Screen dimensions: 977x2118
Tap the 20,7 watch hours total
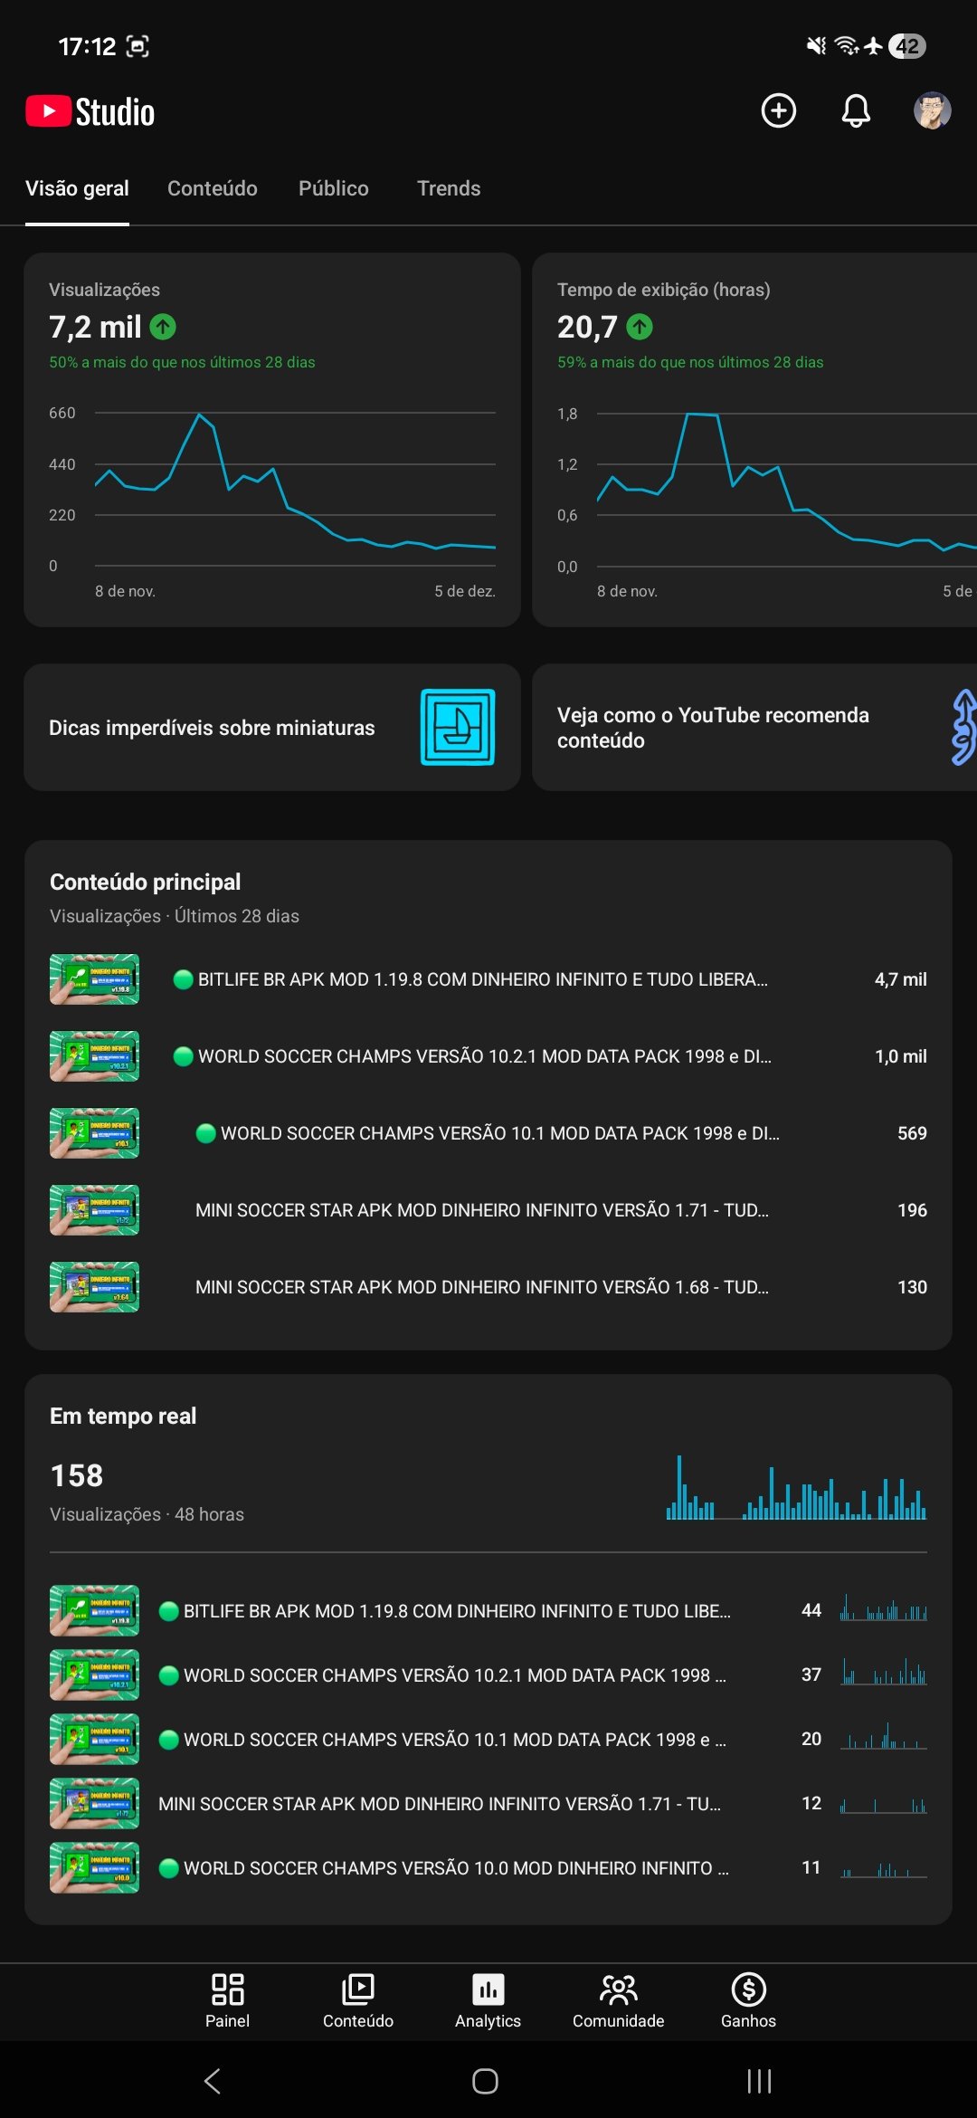point(587,327)
